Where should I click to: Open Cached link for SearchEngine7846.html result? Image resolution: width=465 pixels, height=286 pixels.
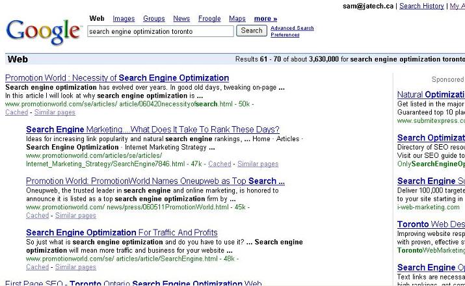(x=219, y=164)
